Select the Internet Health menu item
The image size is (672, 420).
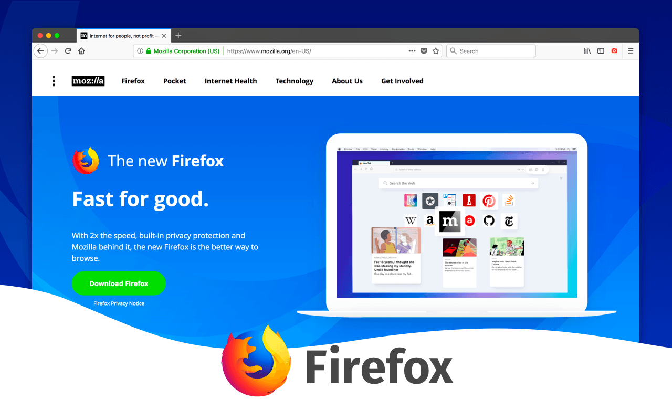(x=231, y=81)
